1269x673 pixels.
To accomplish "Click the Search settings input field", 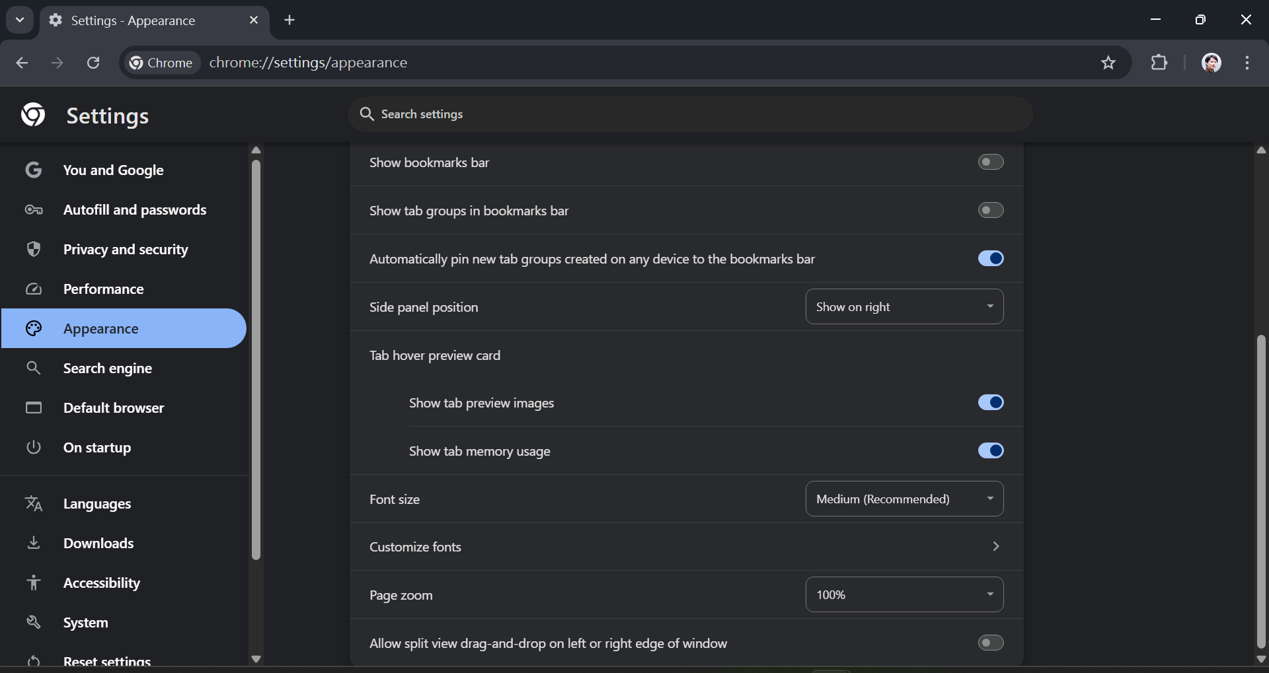I will point(691,114).
